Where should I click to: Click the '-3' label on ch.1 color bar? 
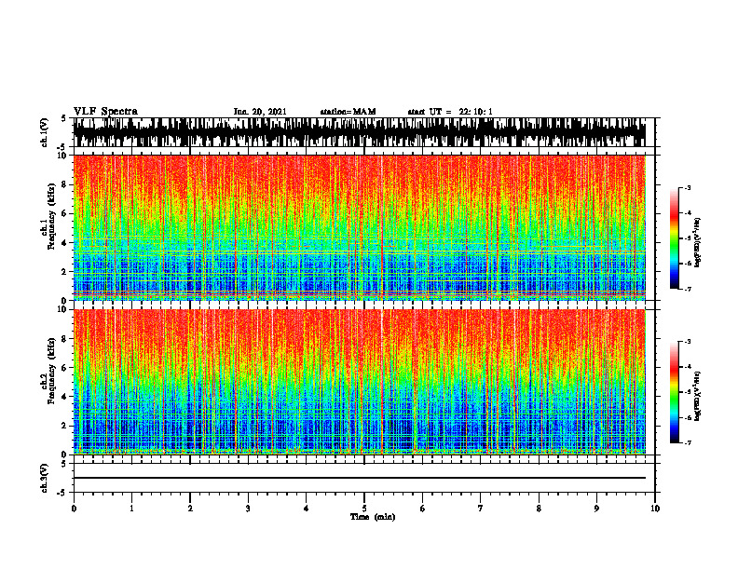[687, 187]
